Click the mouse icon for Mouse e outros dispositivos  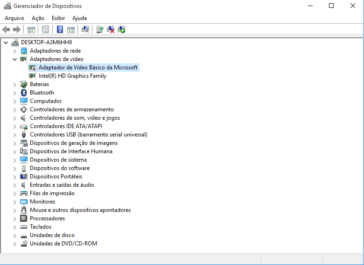click(x=24, y=210)
